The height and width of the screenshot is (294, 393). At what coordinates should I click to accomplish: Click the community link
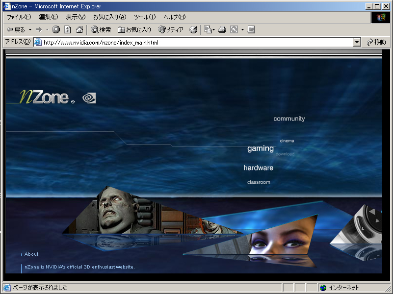[289, 119]
